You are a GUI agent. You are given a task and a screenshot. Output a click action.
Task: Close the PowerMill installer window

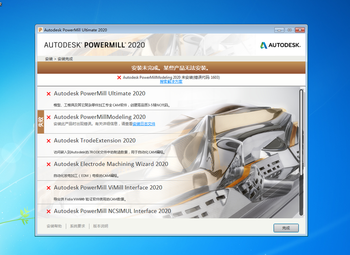click(x=299, y=30)
